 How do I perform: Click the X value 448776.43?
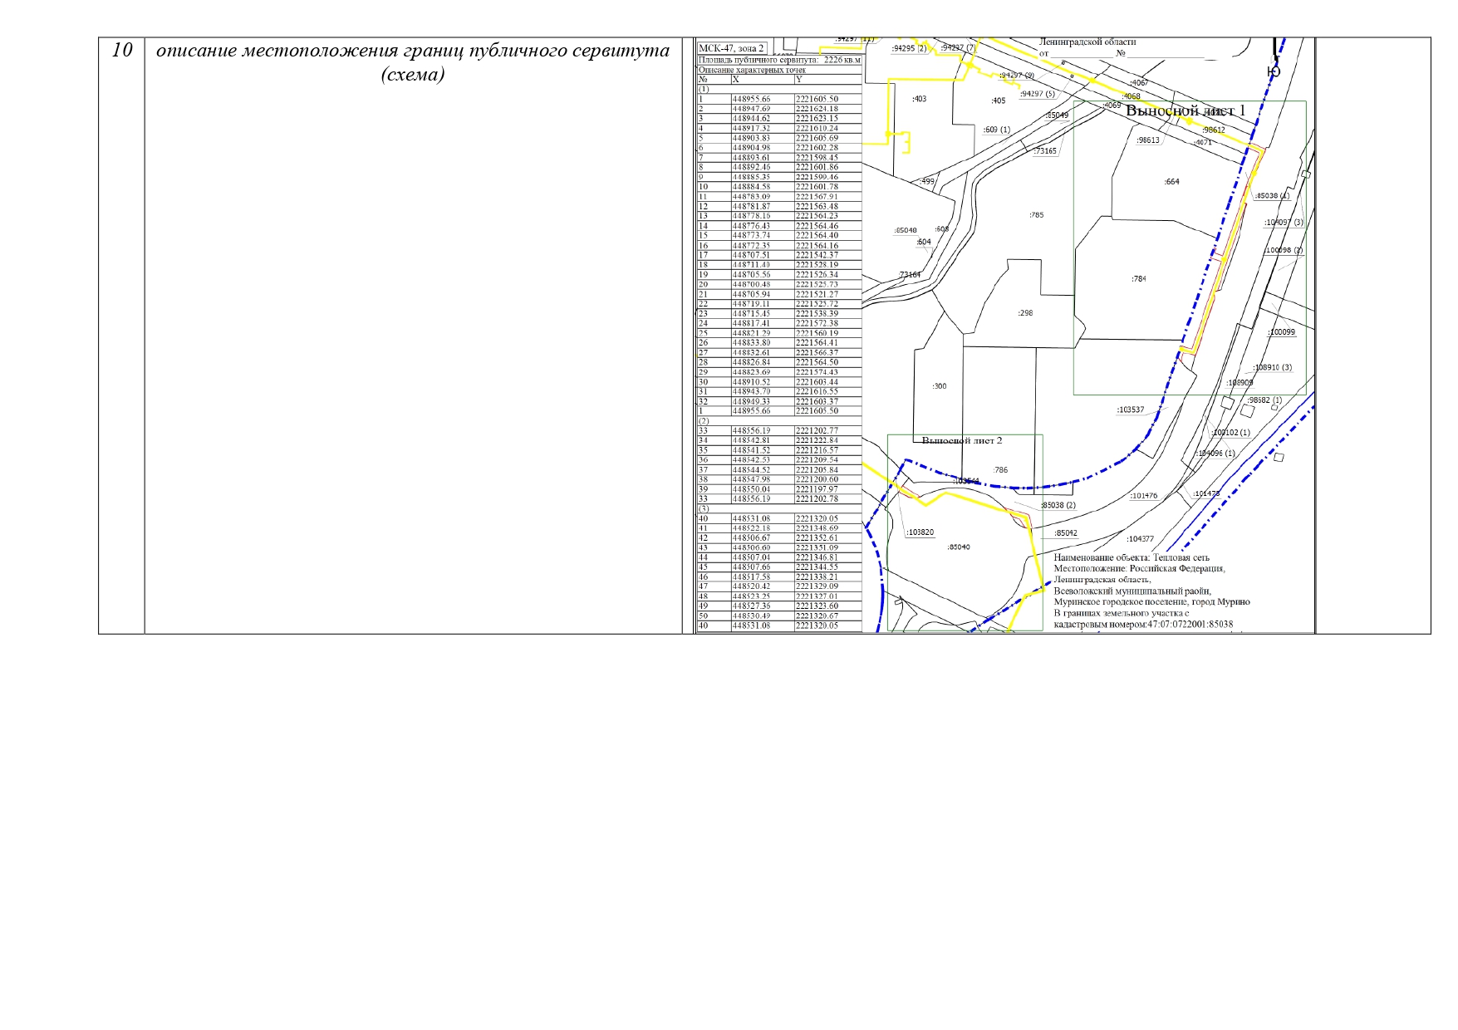751,226
